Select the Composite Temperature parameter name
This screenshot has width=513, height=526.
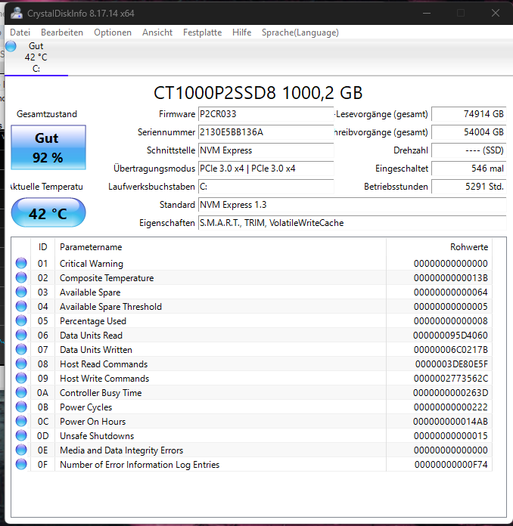click(x=107, y=278)
